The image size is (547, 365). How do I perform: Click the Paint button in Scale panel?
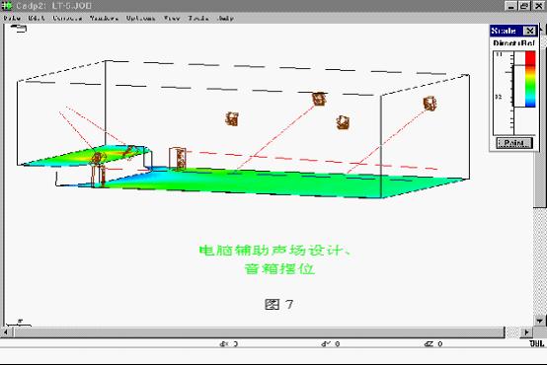(x=514, y=143)
